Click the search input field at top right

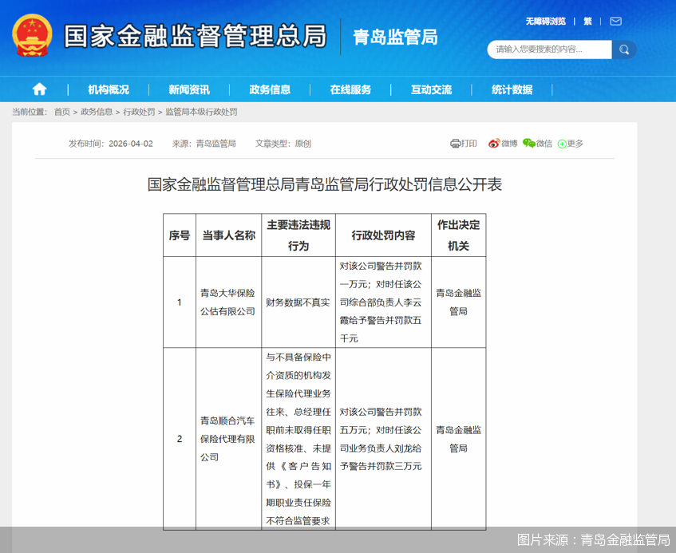coord(551,49)
